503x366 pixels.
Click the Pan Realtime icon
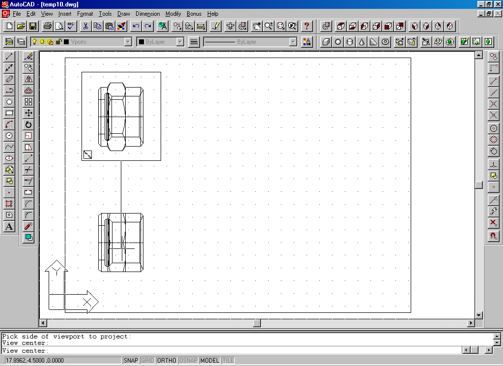click(256, 26)
